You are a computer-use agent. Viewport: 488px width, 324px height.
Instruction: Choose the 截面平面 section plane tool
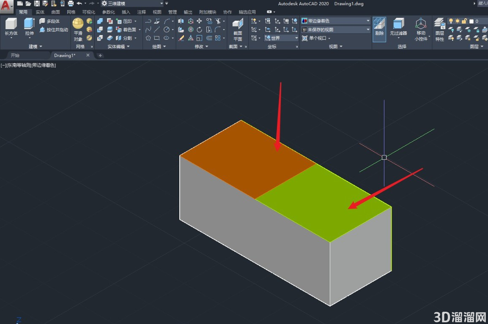pos(238,30)
